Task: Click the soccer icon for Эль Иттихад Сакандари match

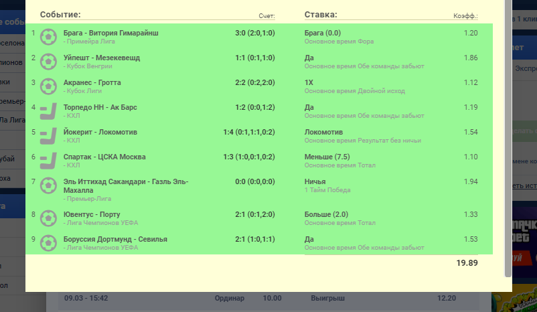Action: 48,185
